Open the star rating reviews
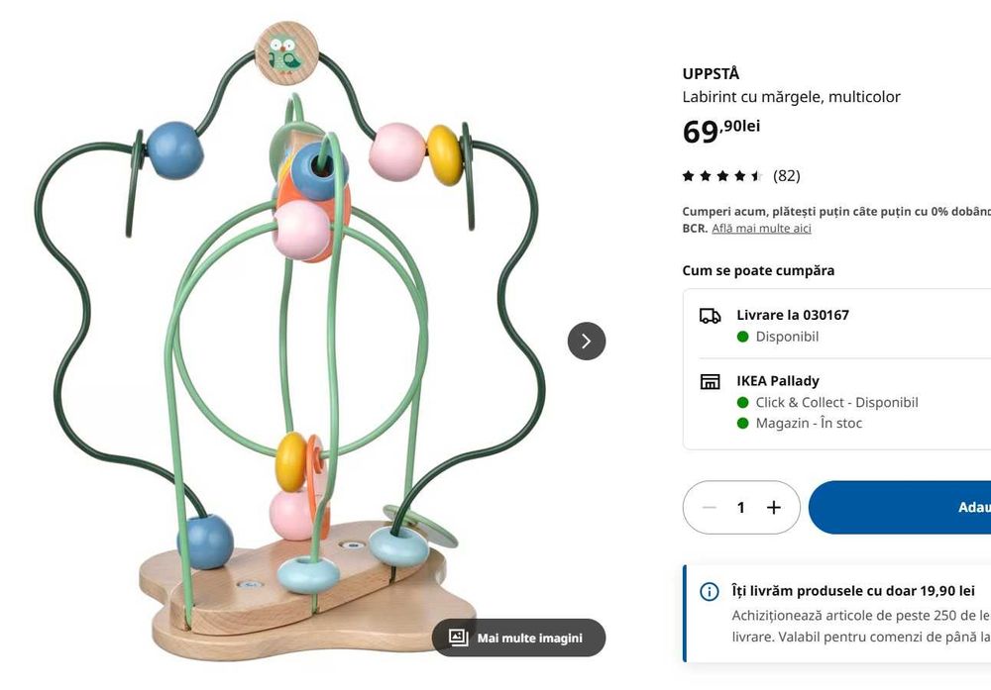 (722, 176)
